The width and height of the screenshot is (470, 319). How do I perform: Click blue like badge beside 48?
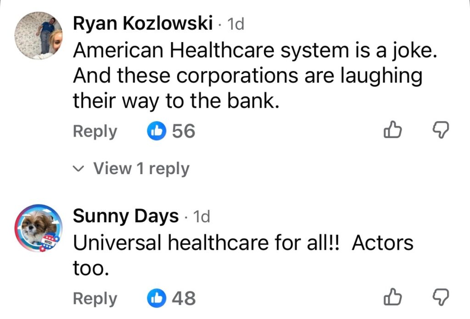pyautogui.click(x=156, y=298)
